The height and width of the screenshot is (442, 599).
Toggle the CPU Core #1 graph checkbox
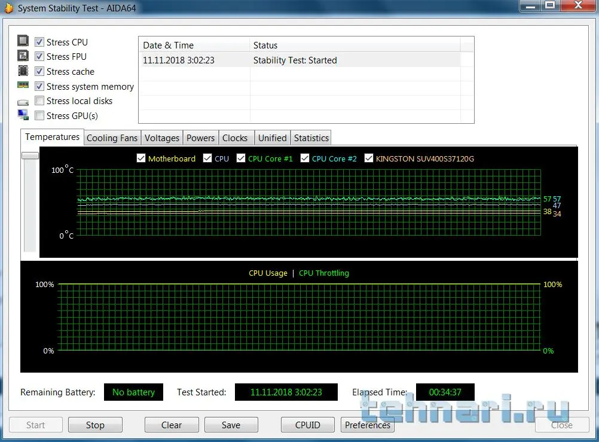[x=241, y=158]
